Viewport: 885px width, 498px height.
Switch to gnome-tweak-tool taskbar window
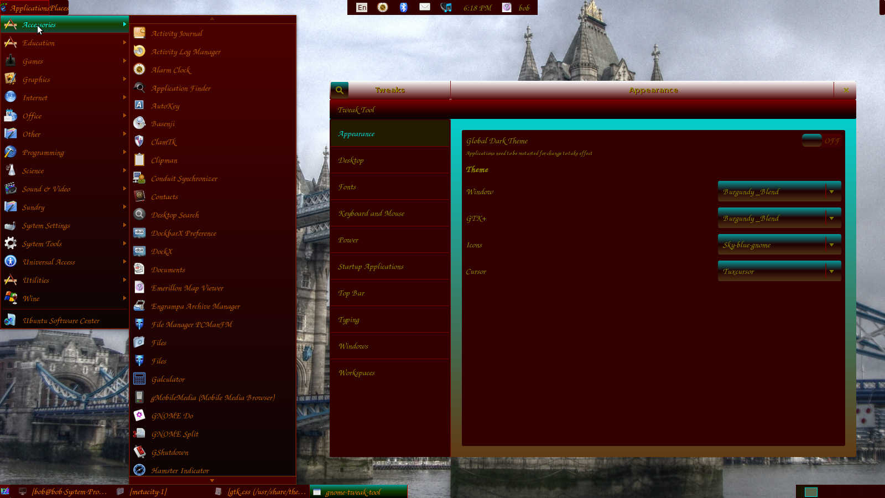(359, 492)
